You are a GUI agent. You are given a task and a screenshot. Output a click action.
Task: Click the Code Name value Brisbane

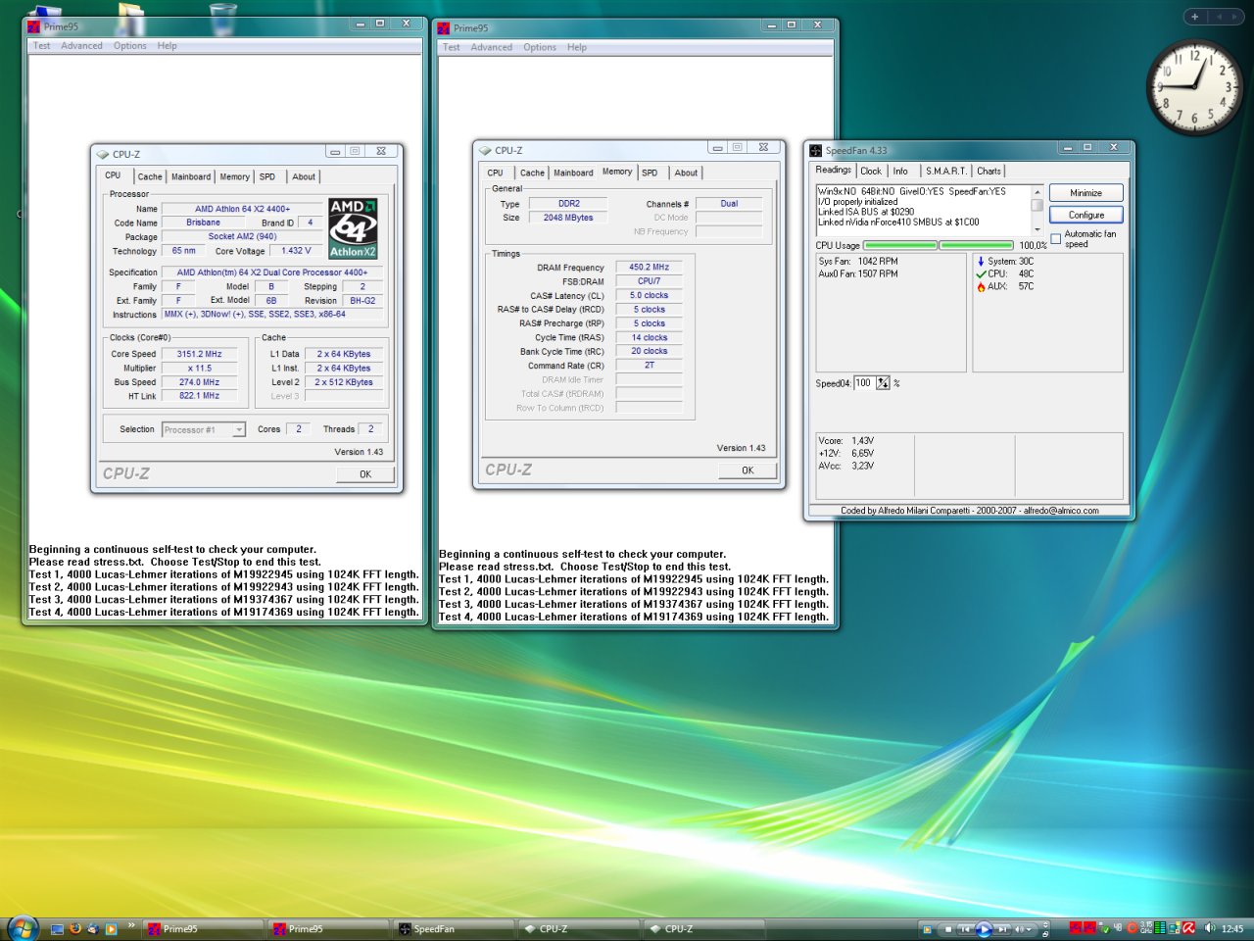(x=203, y=223)
